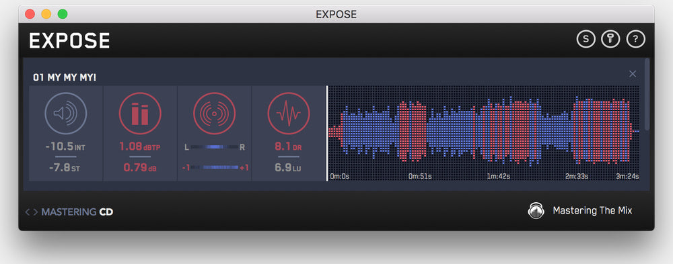673x264 pixels.
Task: Switch to the next preset arrow
Action: (x=35, y=212)
